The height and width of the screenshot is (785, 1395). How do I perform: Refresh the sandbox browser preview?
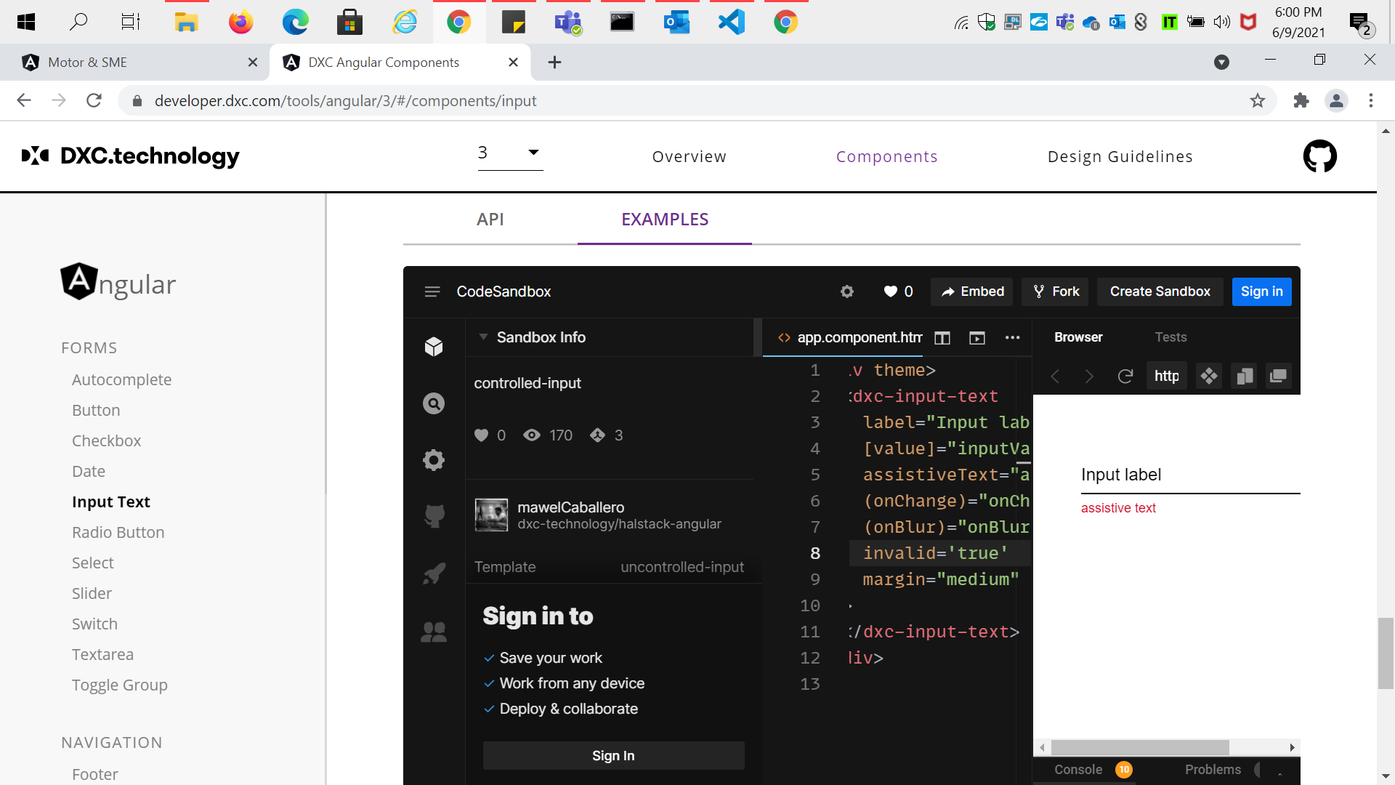pyautogui.click(x=1125, y=376)
